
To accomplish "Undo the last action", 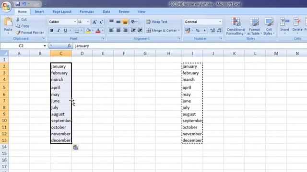I will (24, 4).
